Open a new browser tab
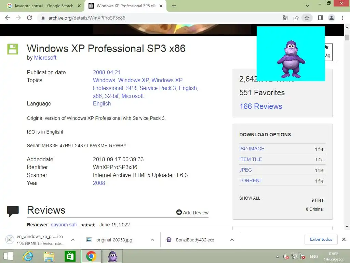Image resolution: width=350 pixels, height=263 pixels. [174, 6]
